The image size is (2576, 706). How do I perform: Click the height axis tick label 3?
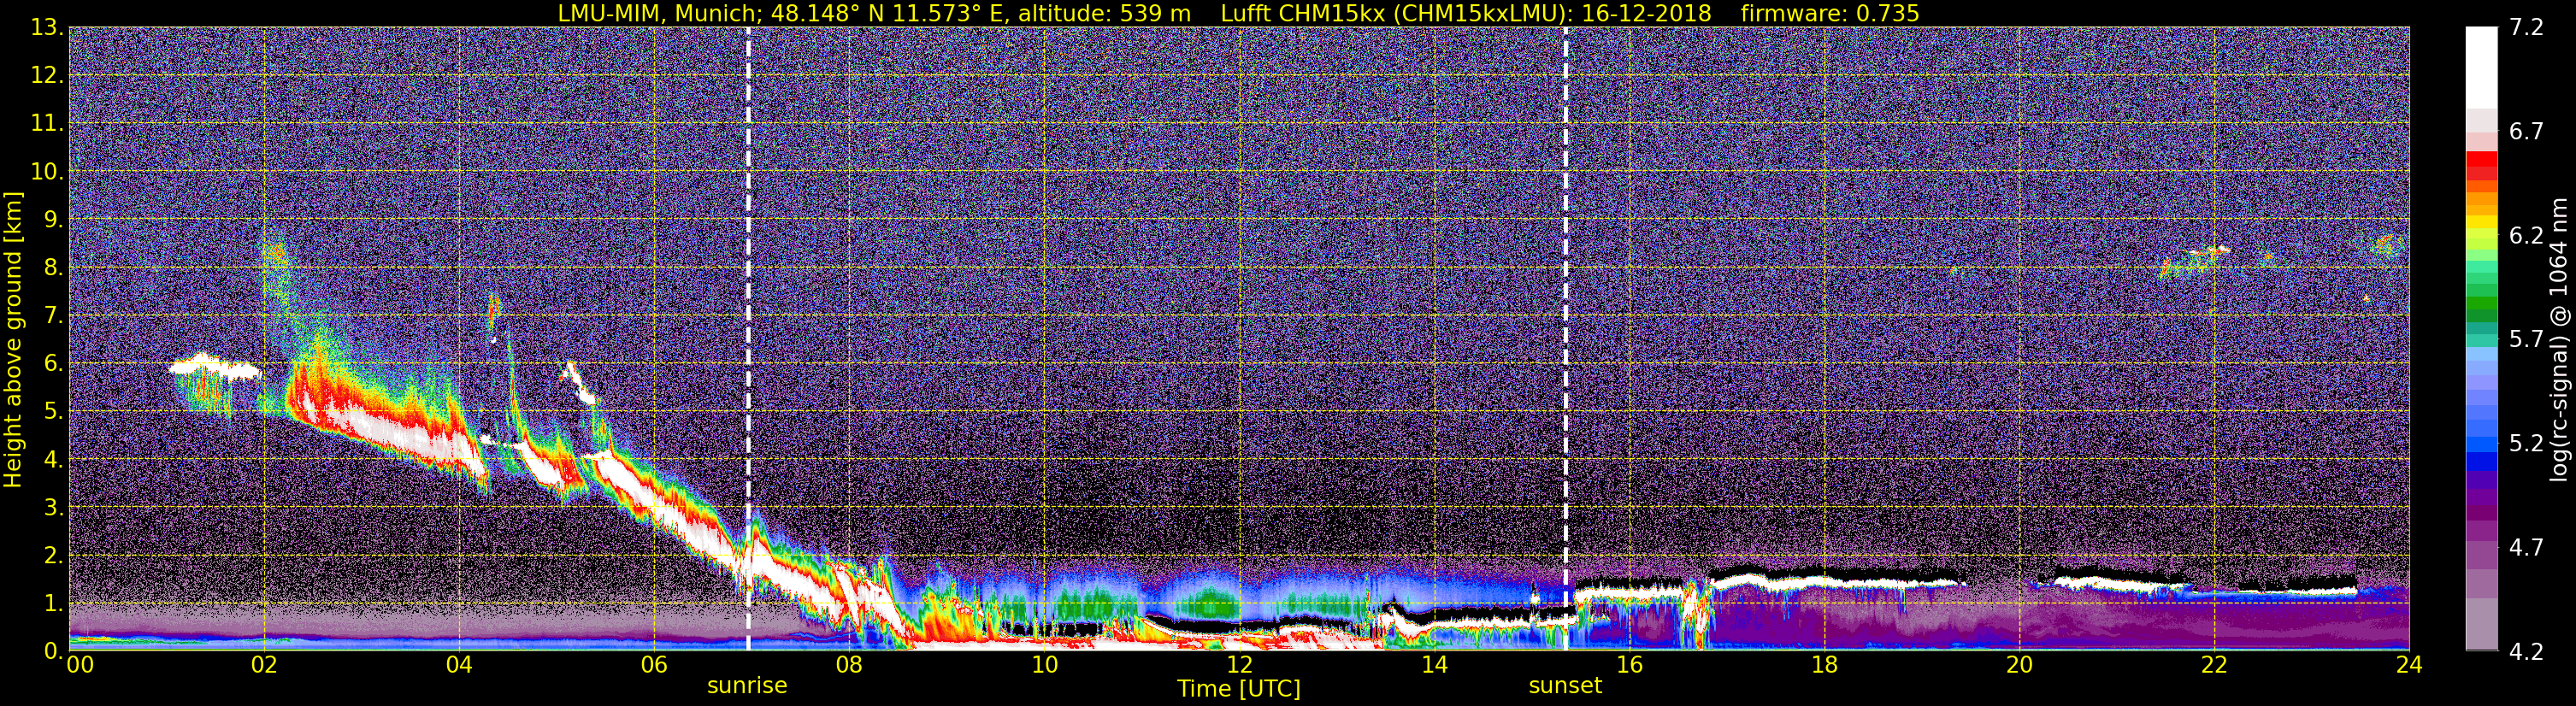[52, 508]
